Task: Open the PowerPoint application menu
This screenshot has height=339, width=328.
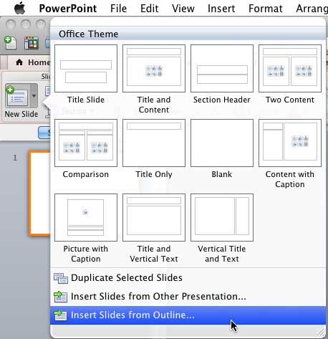Action: pyautogui.click(x=68, y=9)
